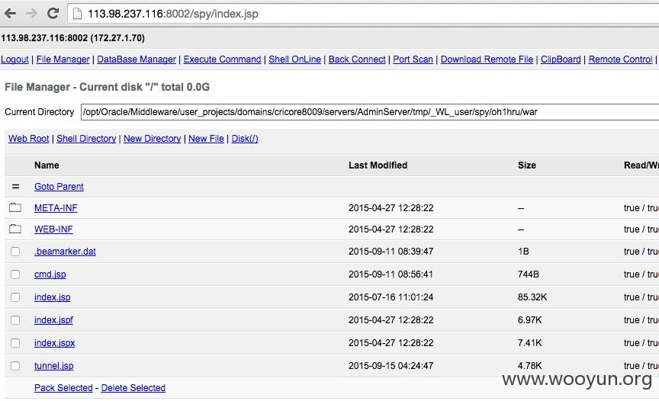659x401 pixels.
Task: Click the browser forward arrow
Action: click(31, 14)
